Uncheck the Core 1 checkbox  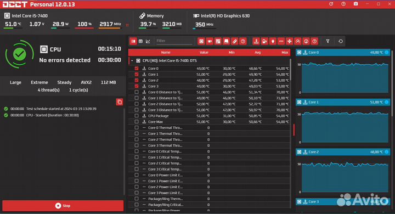click(x=136, y=74)
